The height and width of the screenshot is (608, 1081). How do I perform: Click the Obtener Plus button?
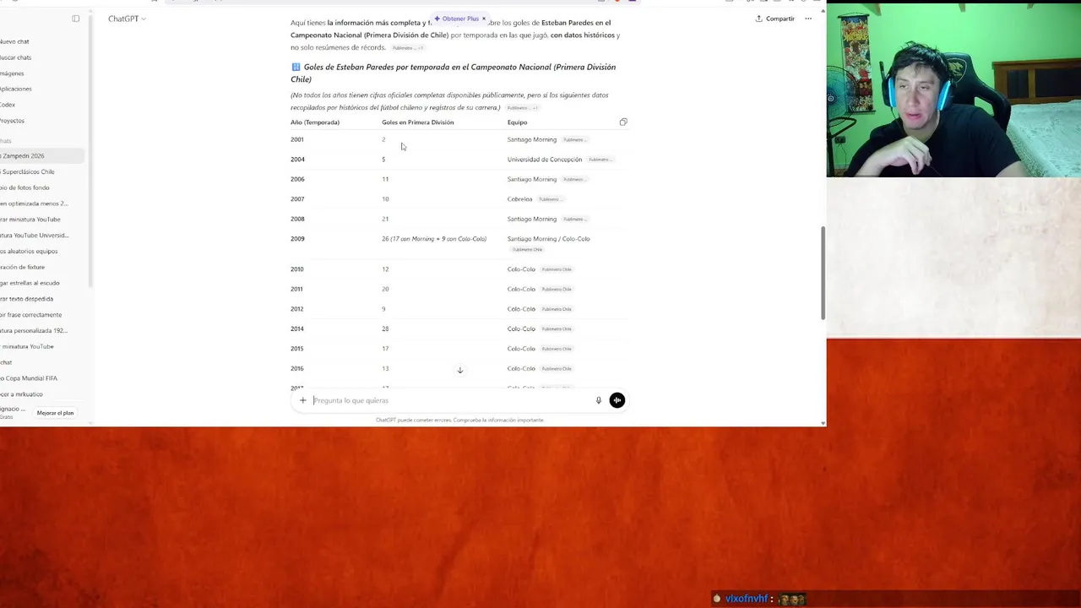click(x=457, y=19)
